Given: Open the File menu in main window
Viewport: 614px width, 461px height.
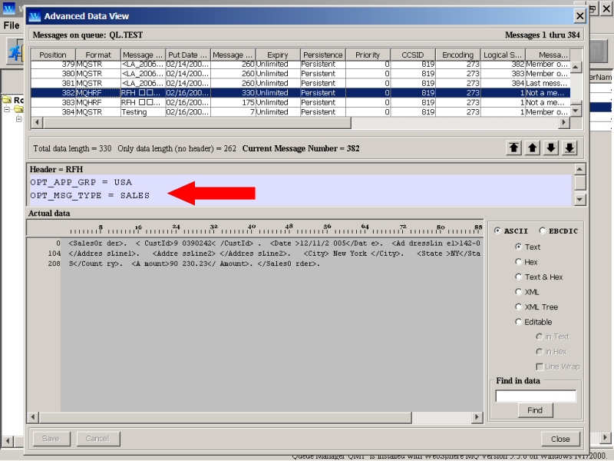Looking at the screenshot, I should coord(12,25).
